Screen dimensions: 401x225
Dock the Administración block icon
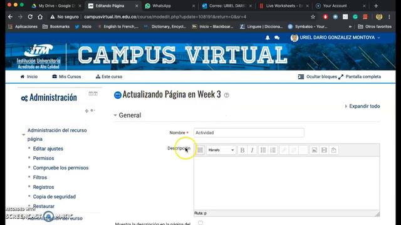coord(95,94)
